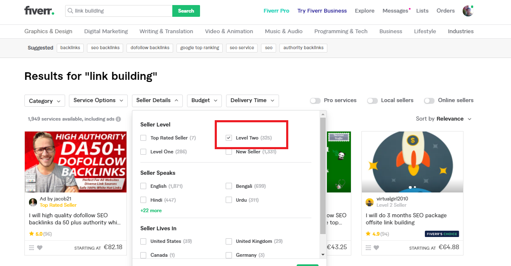Open Sort by Relevance dropdown
The width and height of the screenshot is (511, 266).
[x=444, y=119]
